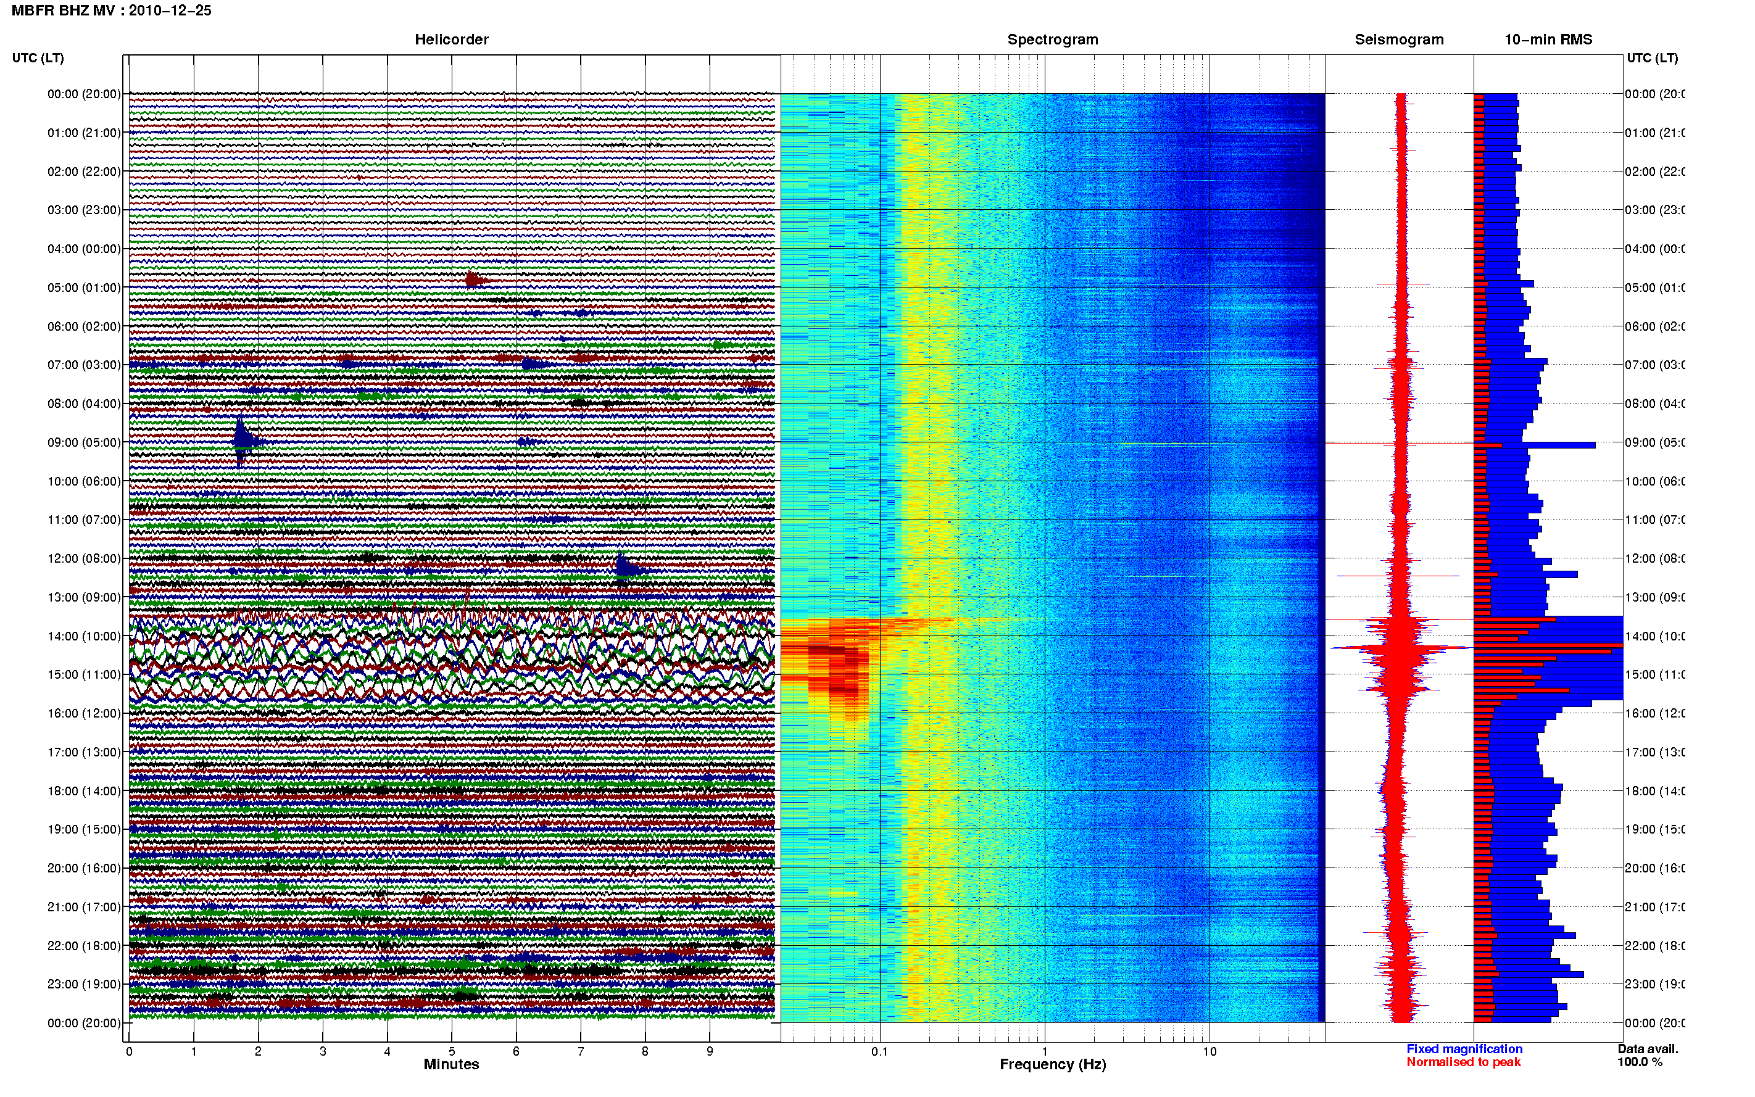This screenshot has width=1755, height=1097.
Task: Click the left '22:00 (18:00)' time label
Action: [x=84, y=946]
